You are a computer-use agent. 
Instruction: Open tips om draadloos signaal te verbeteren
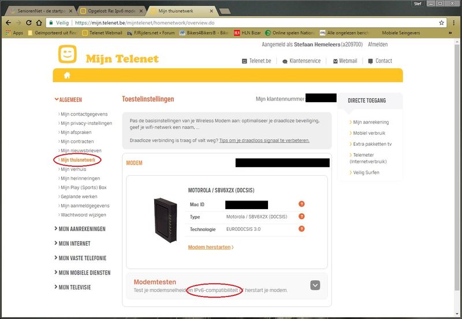264,140
